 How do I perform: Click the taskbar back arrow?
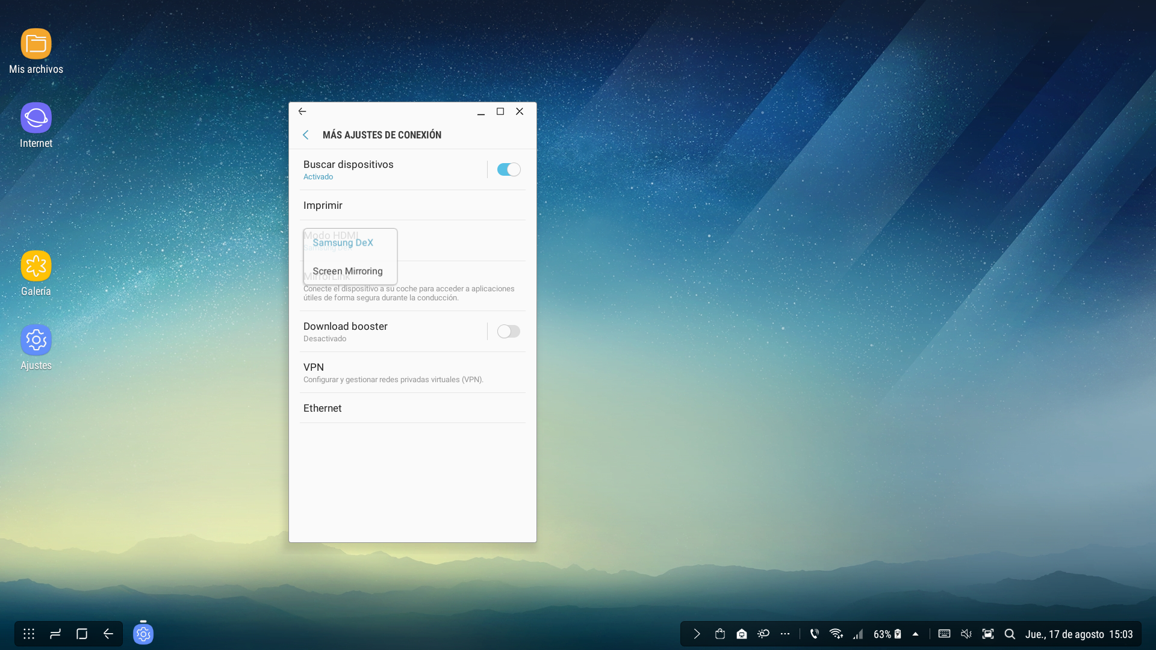108,634
